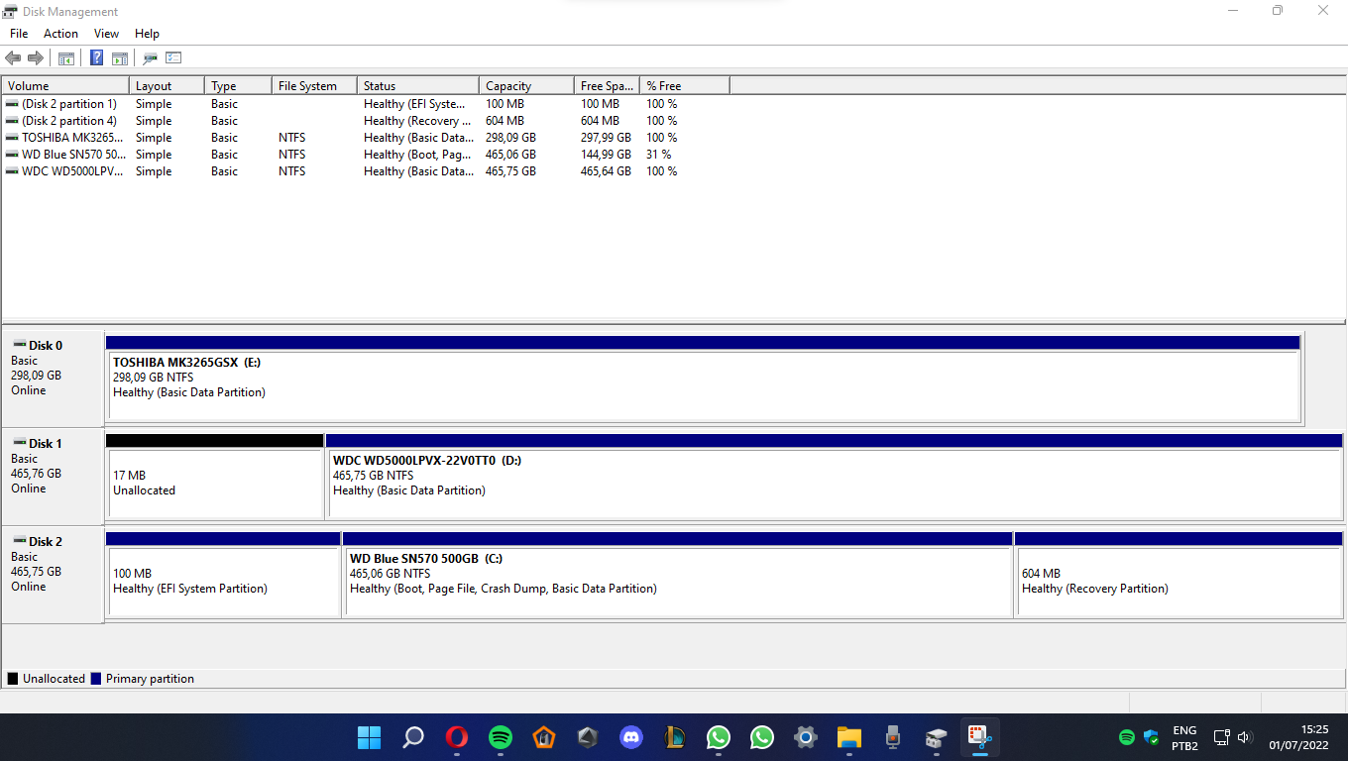The height and width of the screenshot is (761, 1348).
Task: Click the Disk 0 label panel
Action: [53, 379]
